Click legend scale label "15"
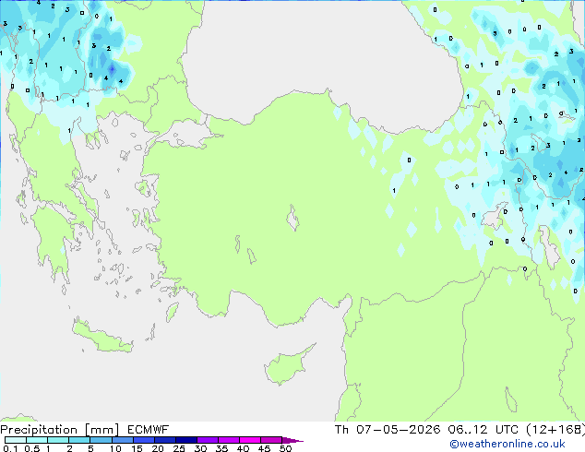The image size is (585, 452). pyautogui.click(x=137, y=448)
